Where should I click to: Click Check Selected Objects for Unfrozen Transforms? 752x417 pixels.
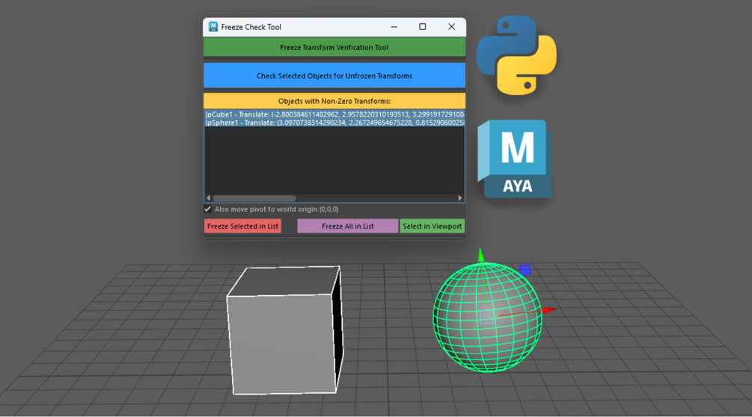[x=334, y=75]
